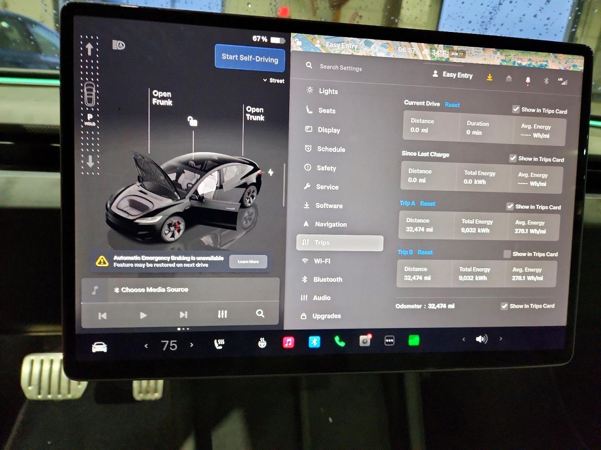Decrease temperature with left chevron
This screenshot has width=601, height=450.
point(146,346)
